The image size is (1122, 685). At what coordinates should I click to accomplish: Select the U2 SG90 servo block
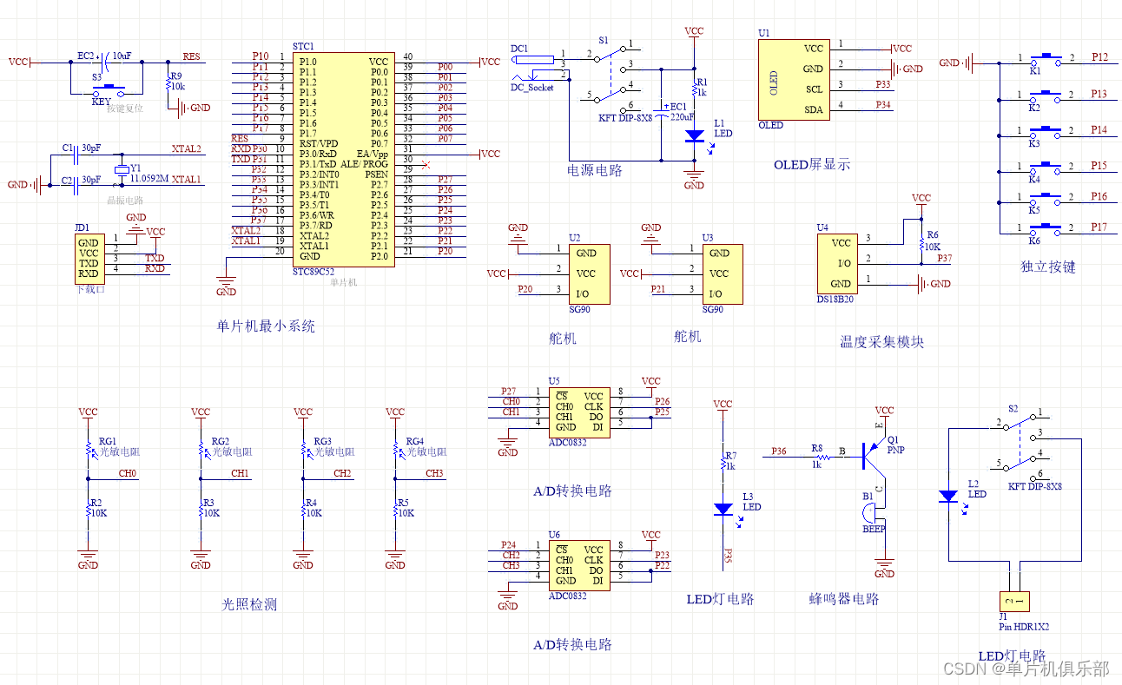pyautogui.click(x=590, y=273)
